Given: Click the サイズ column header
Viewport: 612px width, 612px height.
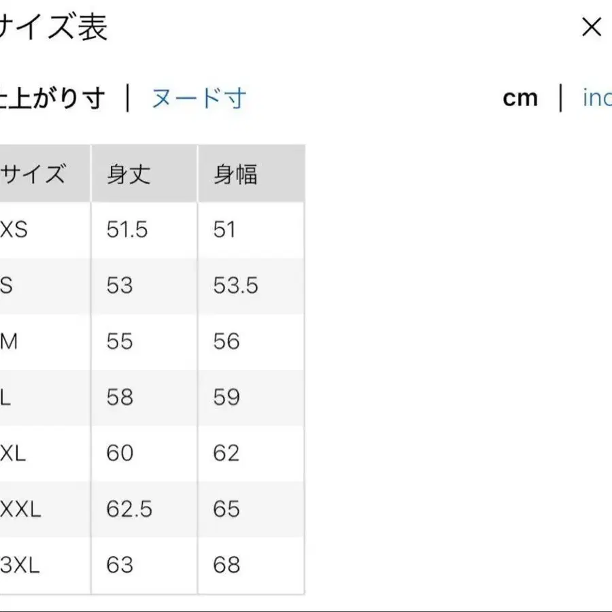Looking at the screenshot, I should tap(34, 173).
